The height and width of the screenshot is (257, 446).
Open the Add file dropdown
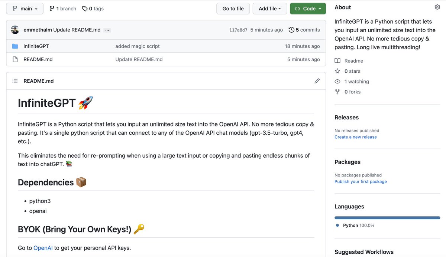coord(270,9)
